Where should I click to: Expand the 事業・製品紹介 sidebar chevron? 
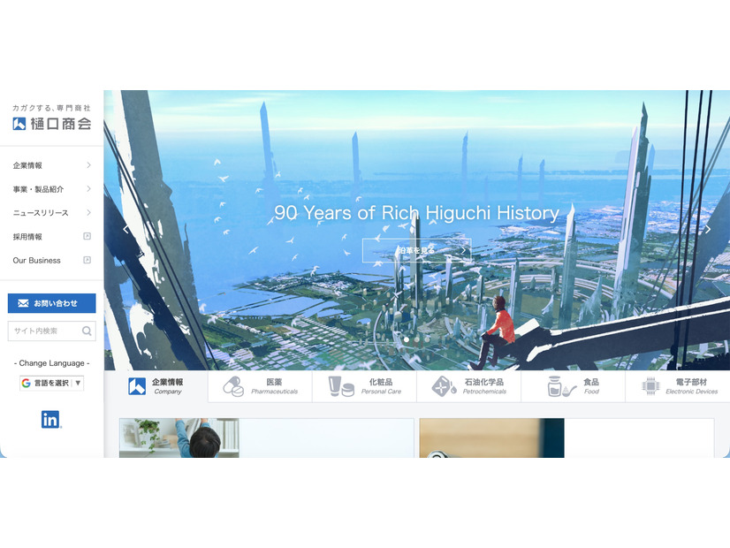[88, 188]
